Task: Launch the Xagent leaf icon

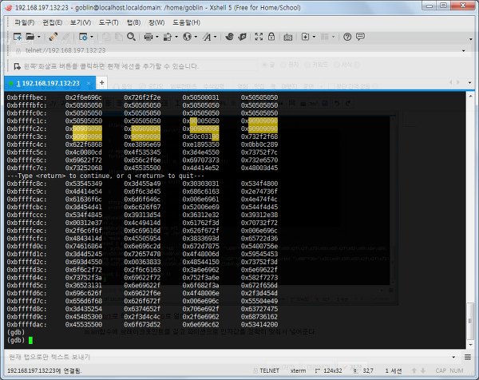Action: [x=242, y=37]
